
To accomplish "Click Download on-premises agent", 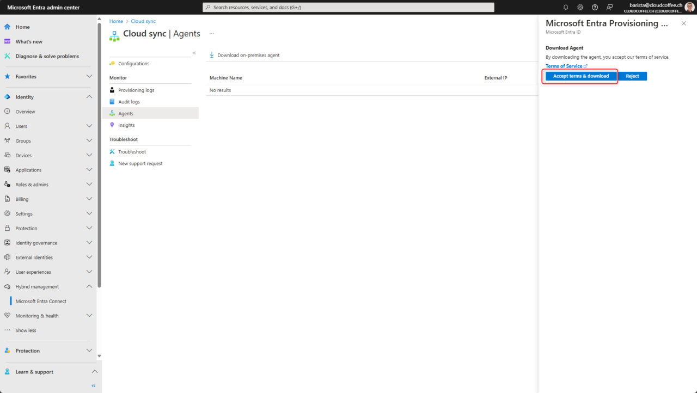I will 244,55.
